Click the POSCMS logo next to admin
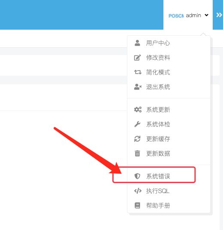 click(x=176, y=16)
